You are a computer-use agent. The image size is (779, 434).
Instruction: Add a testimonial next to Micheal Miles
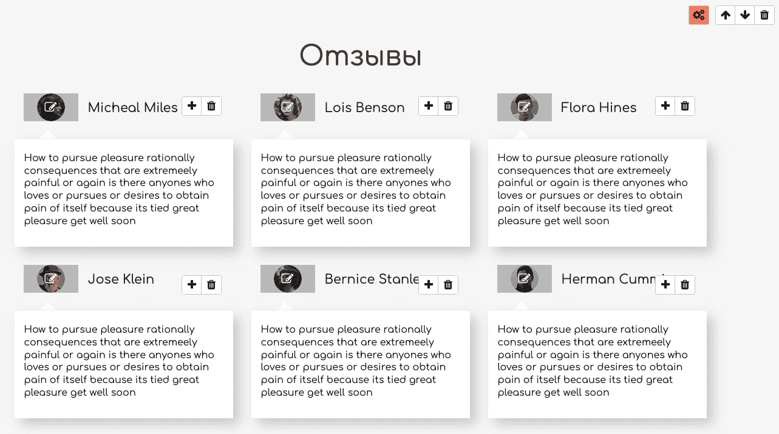tap(192, 106)
